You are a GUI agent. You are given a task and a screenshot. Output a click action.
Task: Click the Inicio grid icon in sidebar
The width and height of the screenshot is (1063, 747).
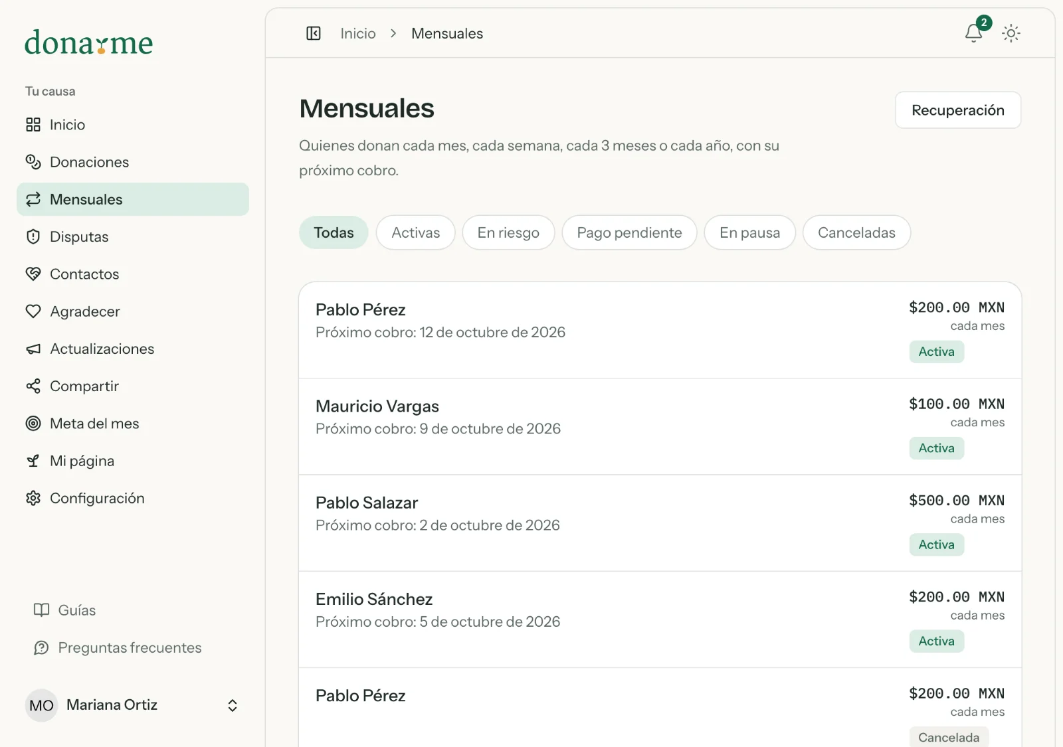coord(33,125)
